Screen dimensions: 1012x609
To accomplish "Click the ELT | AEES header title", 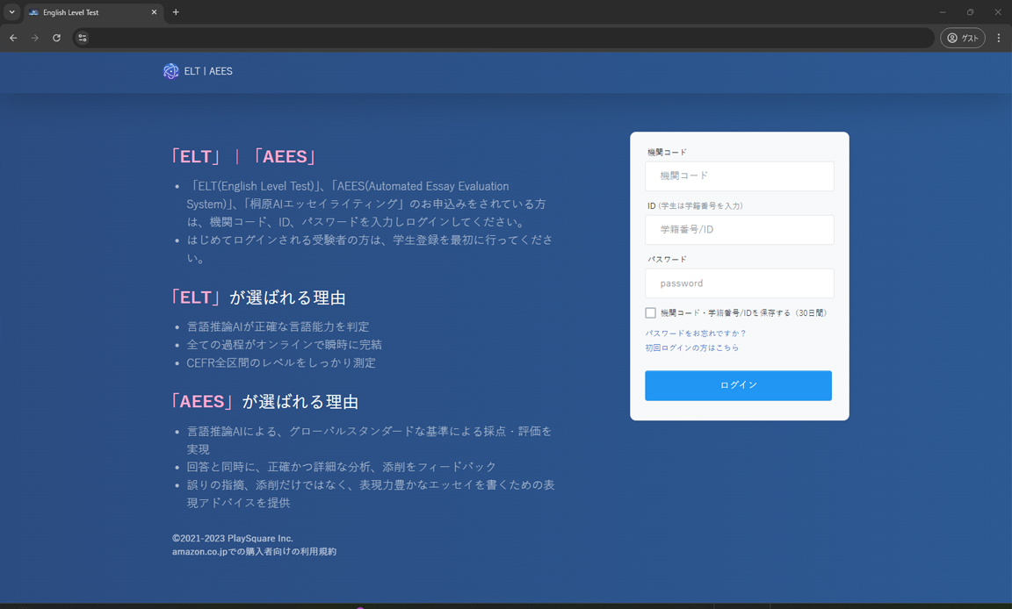I will pos(208,71).
